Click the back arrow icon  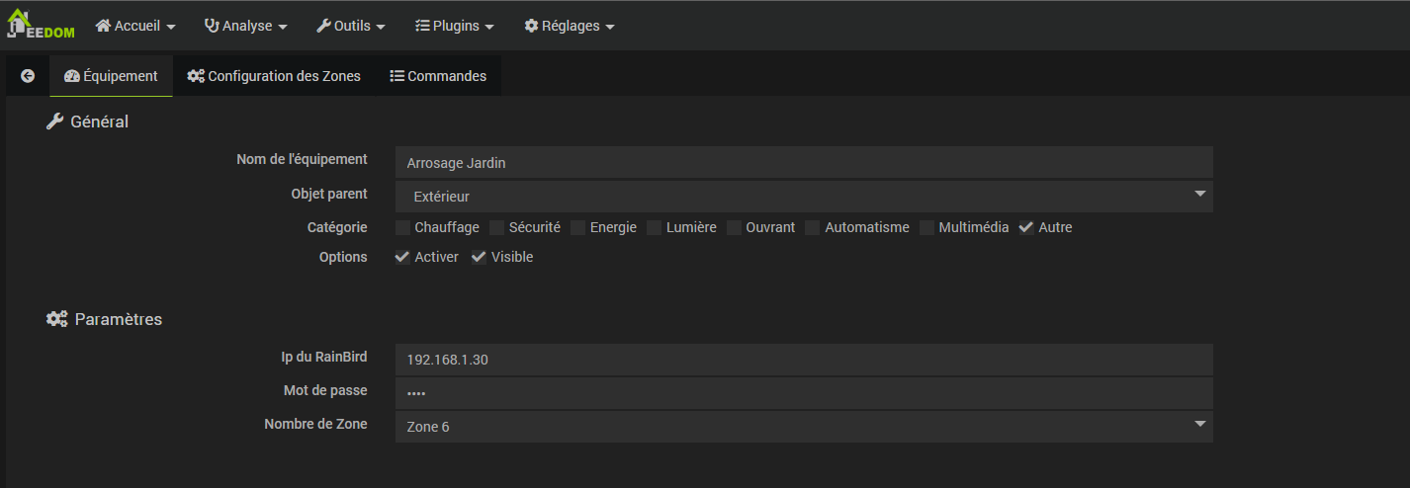pyautogui.click(x=28, y=76)
